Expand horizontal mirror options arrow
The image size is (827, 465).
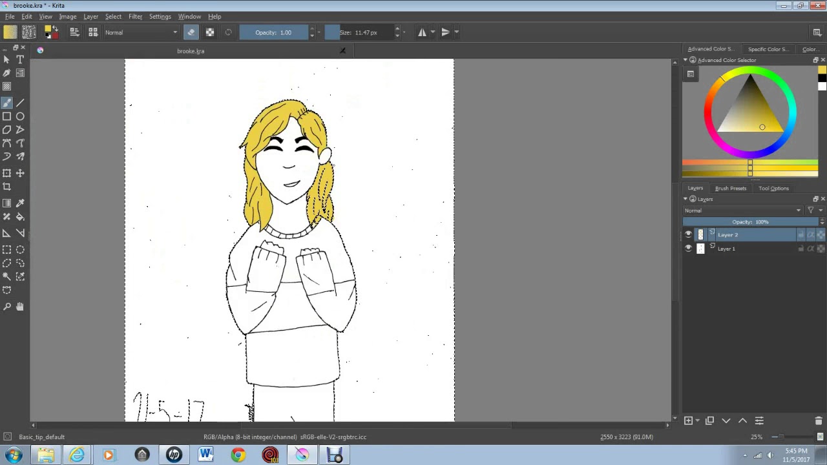click(x=433, y=32)
